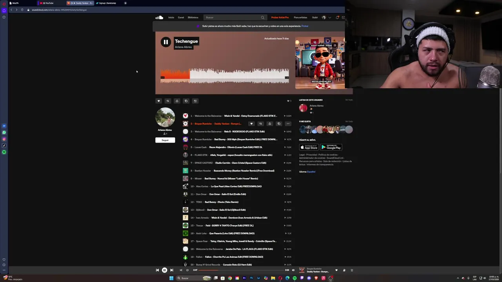
Task: Open the Canal navigation item
Action: (x=181, y=17)
